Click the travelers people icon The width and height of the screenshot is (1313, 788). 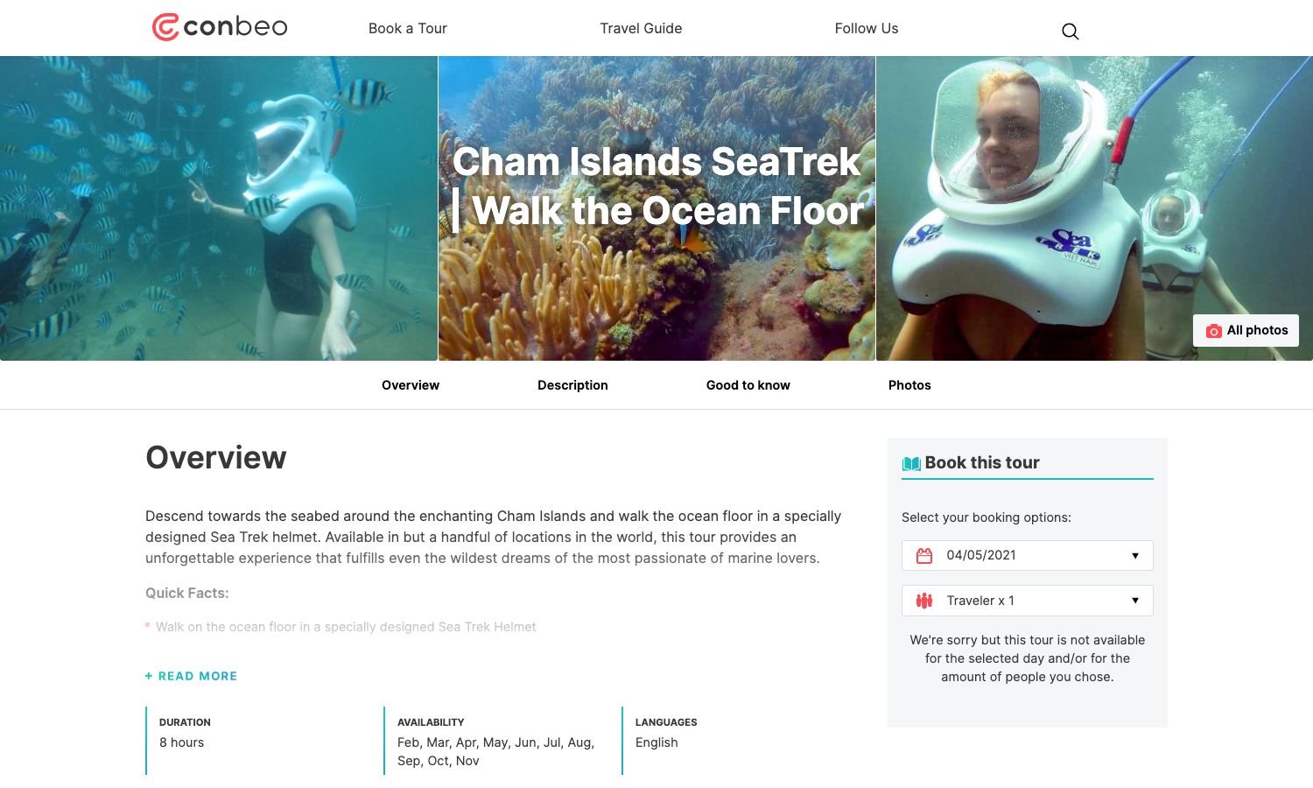[x=924, y=601]
